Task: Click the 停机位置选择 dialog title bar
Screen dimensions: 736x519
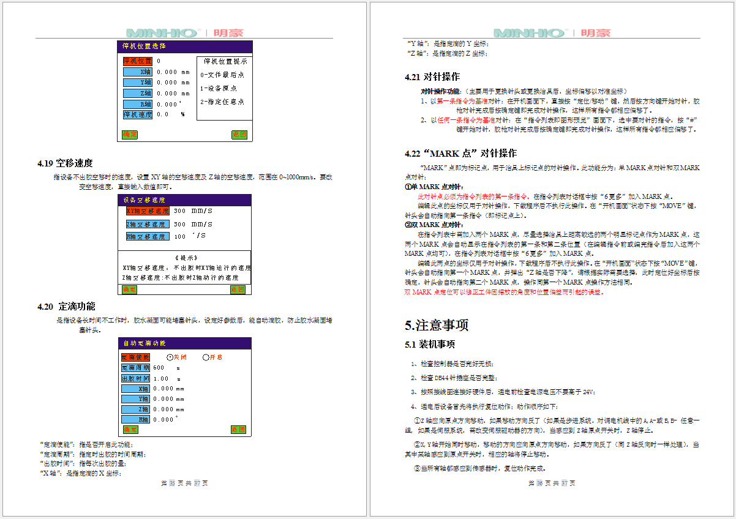Action: coord(185,47)
